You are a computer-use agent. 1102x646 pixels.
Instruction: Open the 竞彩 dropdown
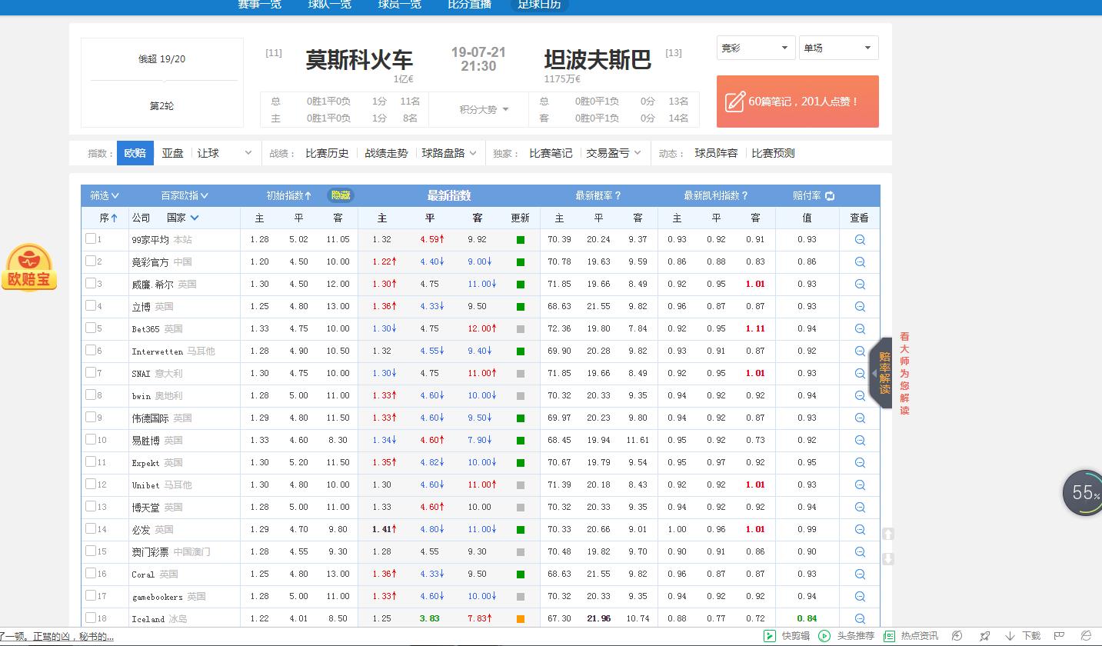point(755,47)
